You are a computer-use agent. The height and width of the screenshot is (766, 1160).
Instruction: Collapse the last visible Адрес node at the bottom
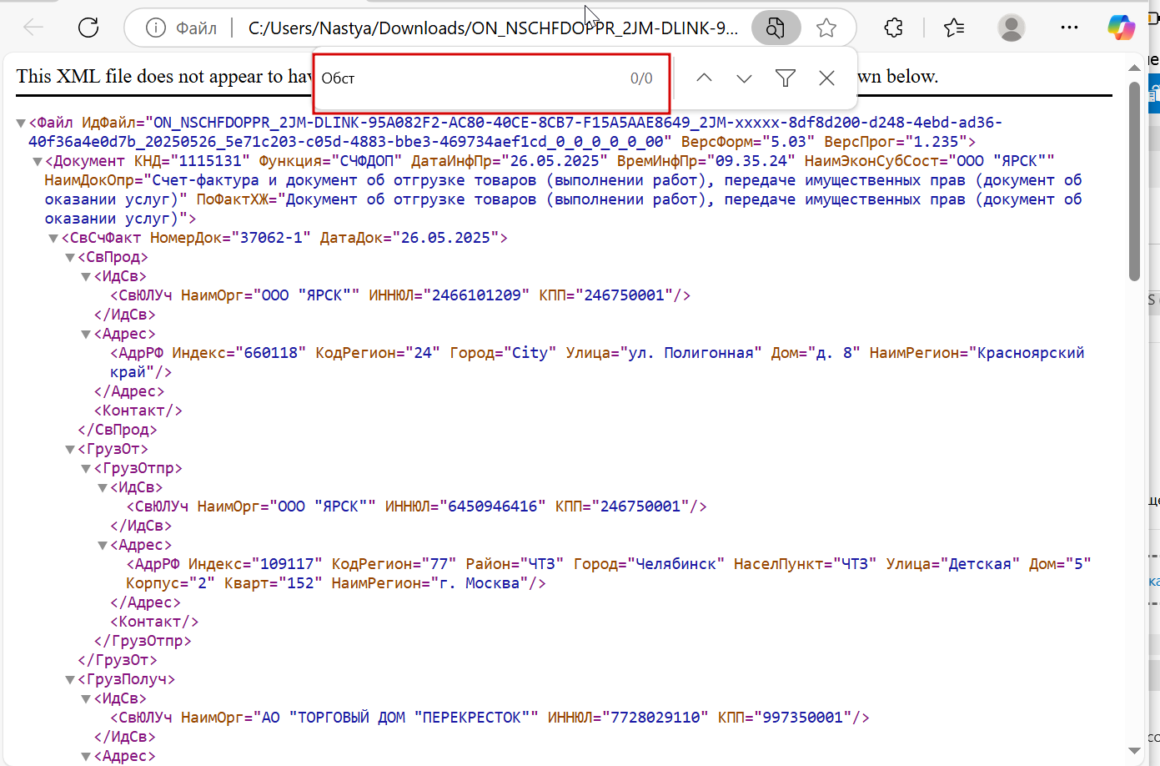[86, 757]
